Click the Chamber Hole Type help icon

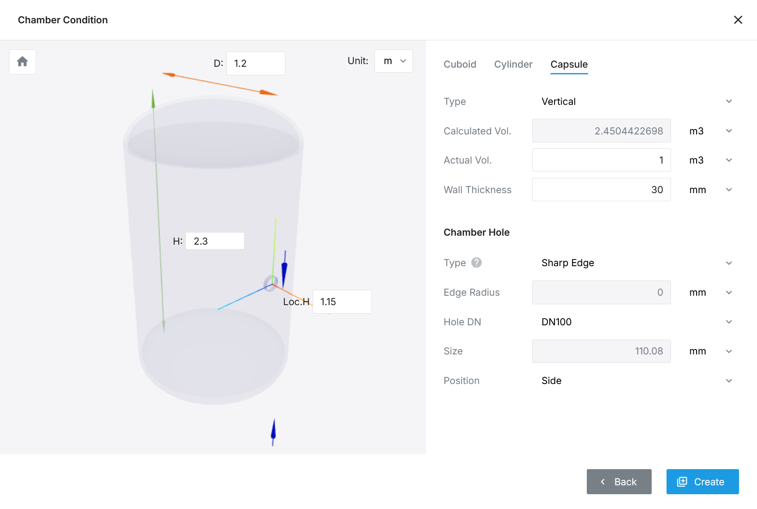[x=477, y=263]
